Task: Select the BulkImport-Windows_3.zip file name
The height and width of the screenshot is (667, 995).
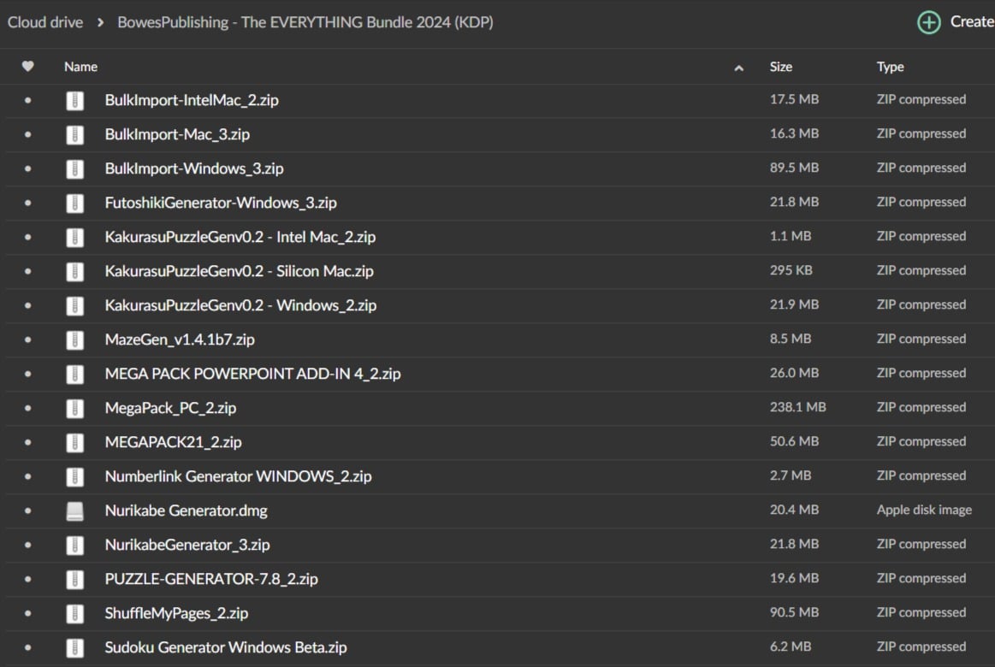Action: point(194,168)
